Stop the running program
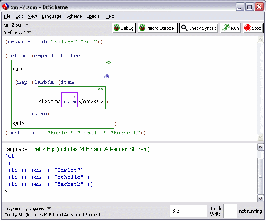Image resolution: width=266 pixels, height=221 pixels. pyautogui.click(x=253, y=28)
